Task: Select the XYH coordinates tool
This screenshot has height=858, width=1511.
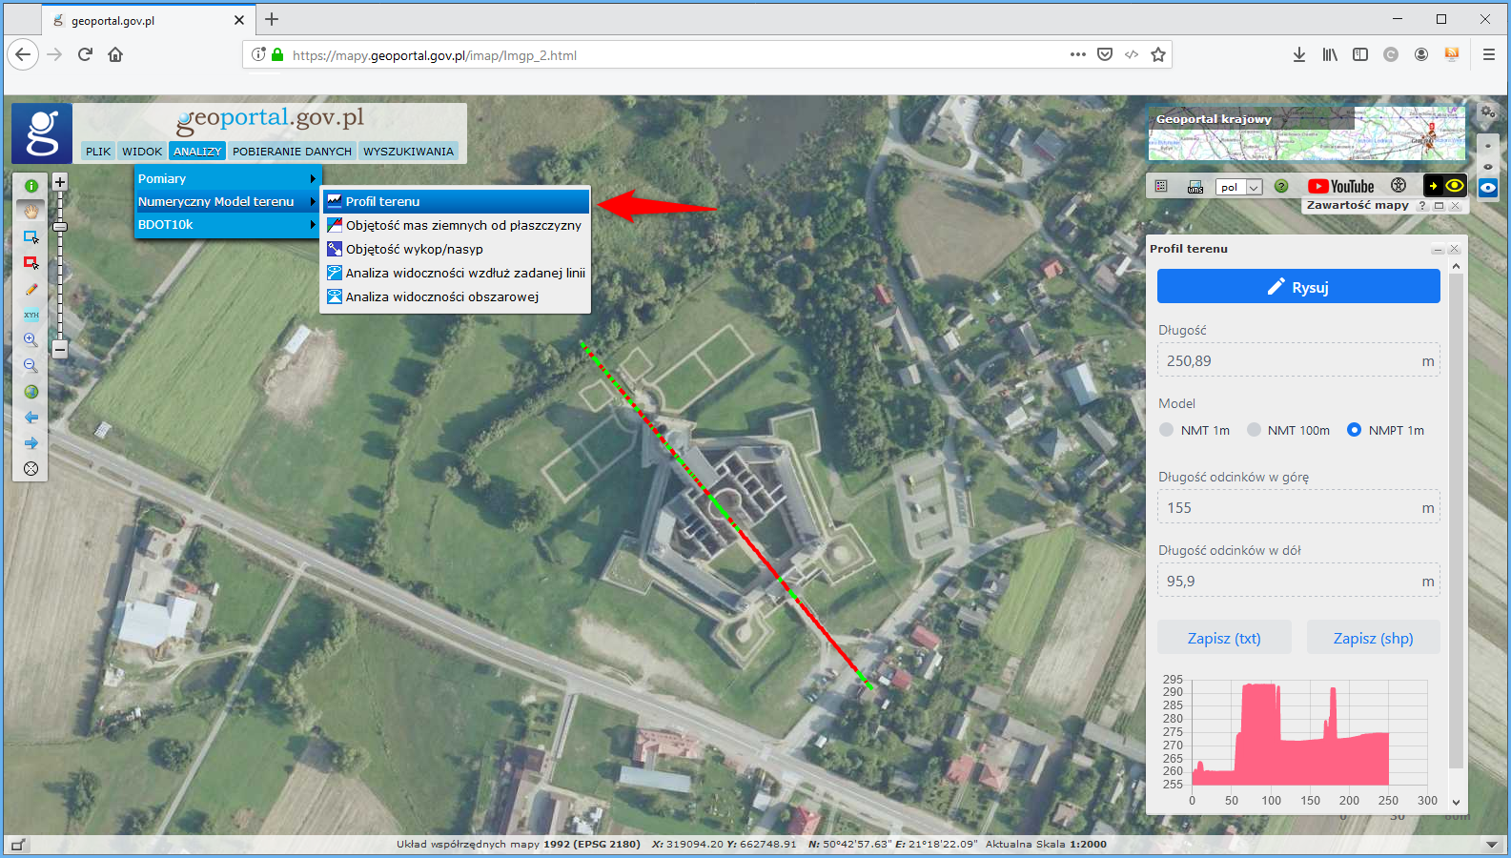Action: pyautogui.click(x=31, y=315)
